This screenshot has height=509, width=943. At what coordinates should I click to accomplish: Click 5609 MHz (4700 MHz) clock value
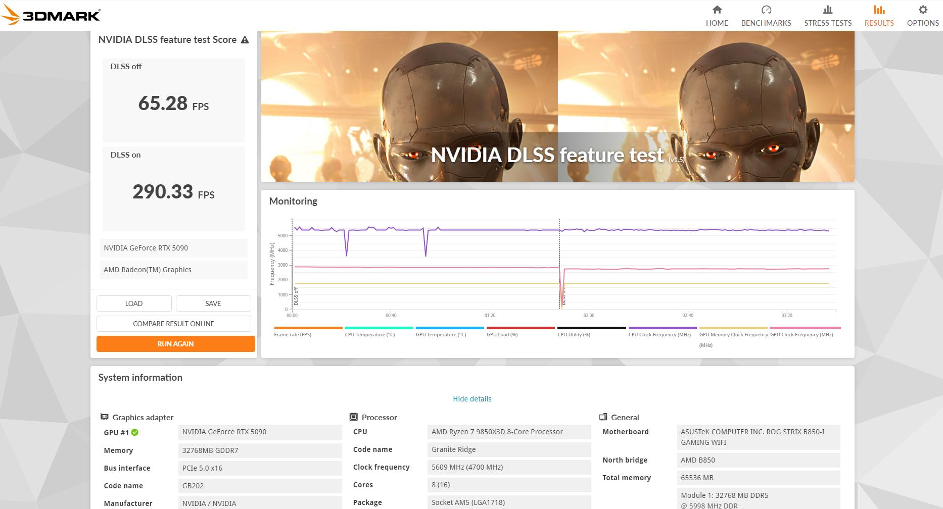point(509,467)
